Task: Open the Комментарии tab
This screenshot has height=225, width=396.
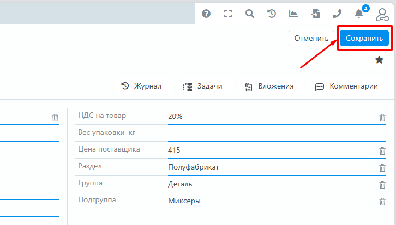Action: pos(346,86)
